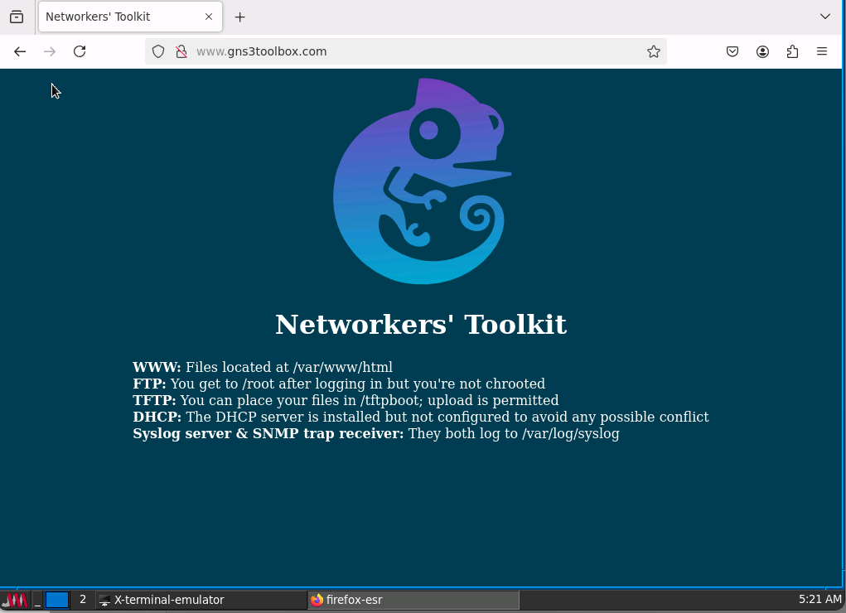Close the Networkers' Toolkit tab

pyautogui.click(x=209, y=17)
